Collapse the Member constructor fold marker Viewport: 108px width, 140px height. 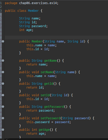click(3, 41)
